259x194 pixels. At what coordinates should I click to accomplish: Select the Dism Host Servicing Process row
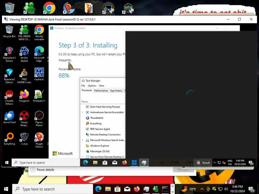pos(103,107)
